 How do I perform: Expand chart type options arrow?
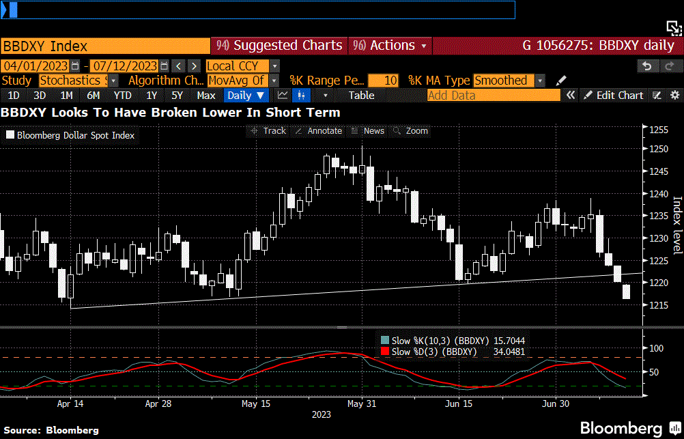coord(325,95)
